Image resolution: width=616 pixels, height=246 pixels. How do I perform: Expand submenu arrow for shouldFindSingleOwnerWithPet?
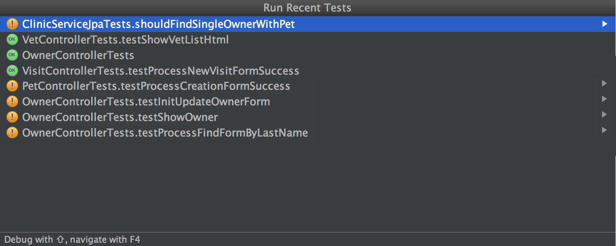[x=605, y=24]
